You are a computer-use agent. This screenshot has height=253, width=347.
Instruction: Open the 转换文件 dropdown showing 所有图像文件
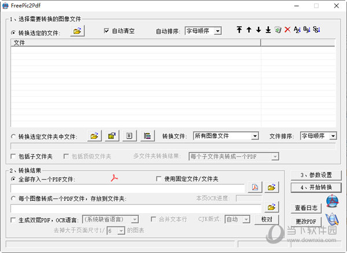point(226,136)
